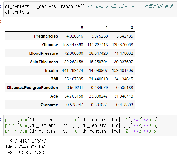Image resolution: width=177 pixels, height=156 pixels.
Task: Click the BMI row label
Action: (x=54, y=79)
